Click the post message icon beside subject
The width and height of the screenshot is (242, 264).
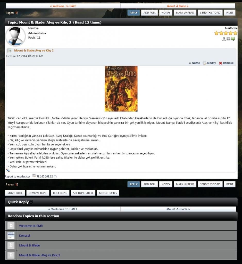coord(10,51)
